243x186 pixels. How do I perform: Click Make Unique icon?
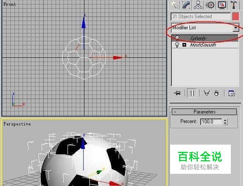(x=207, y=93)
